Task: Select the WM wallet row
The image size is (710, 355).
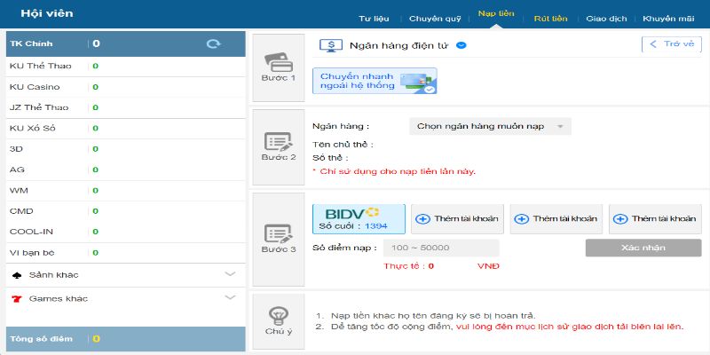Action: [x=125, y=191]
